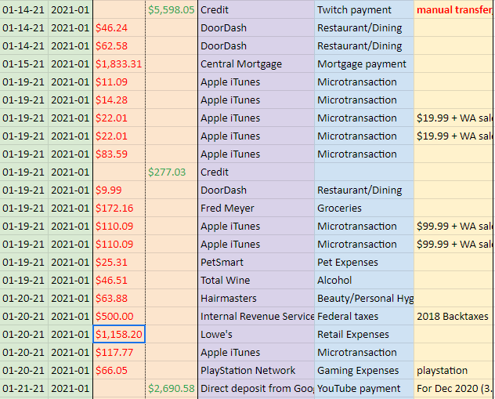Click the $277.03 credit amount
The width and height of the screenshot is (495, 399).
tap(172, 172)
